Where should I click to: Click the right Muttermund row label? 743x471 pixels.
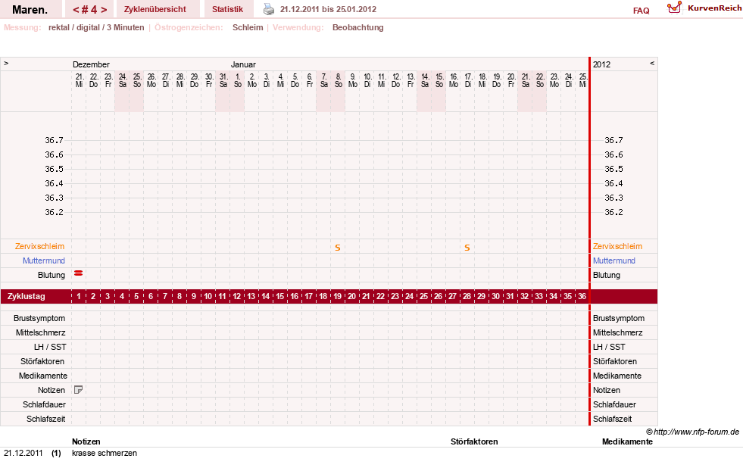click(x=614, y=260)
